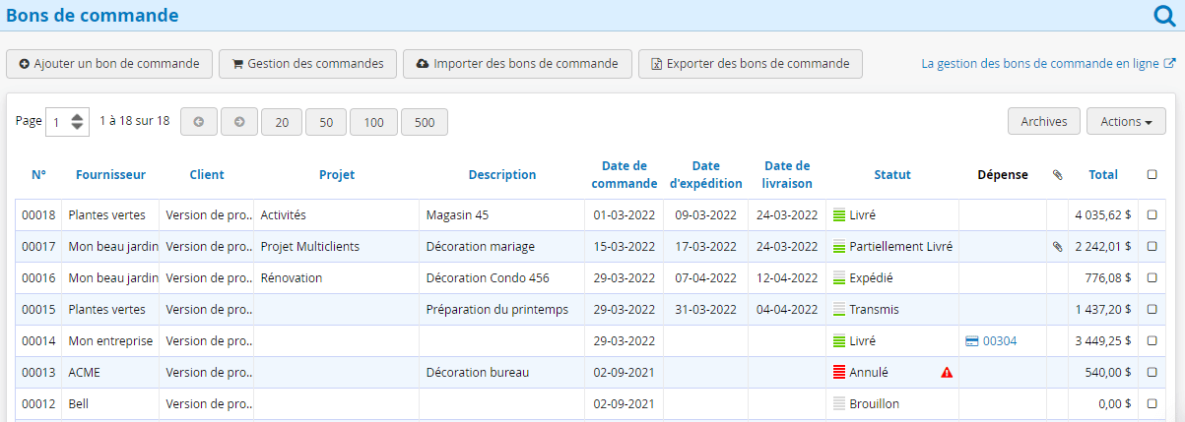Go to next page arrow
This screenshot has width=1185, height=422.
(239, 122)
